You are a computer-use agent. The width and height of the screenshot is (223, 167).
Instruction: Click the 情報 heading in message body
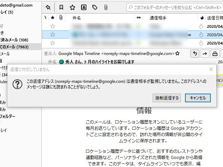[x=144, y=111]
